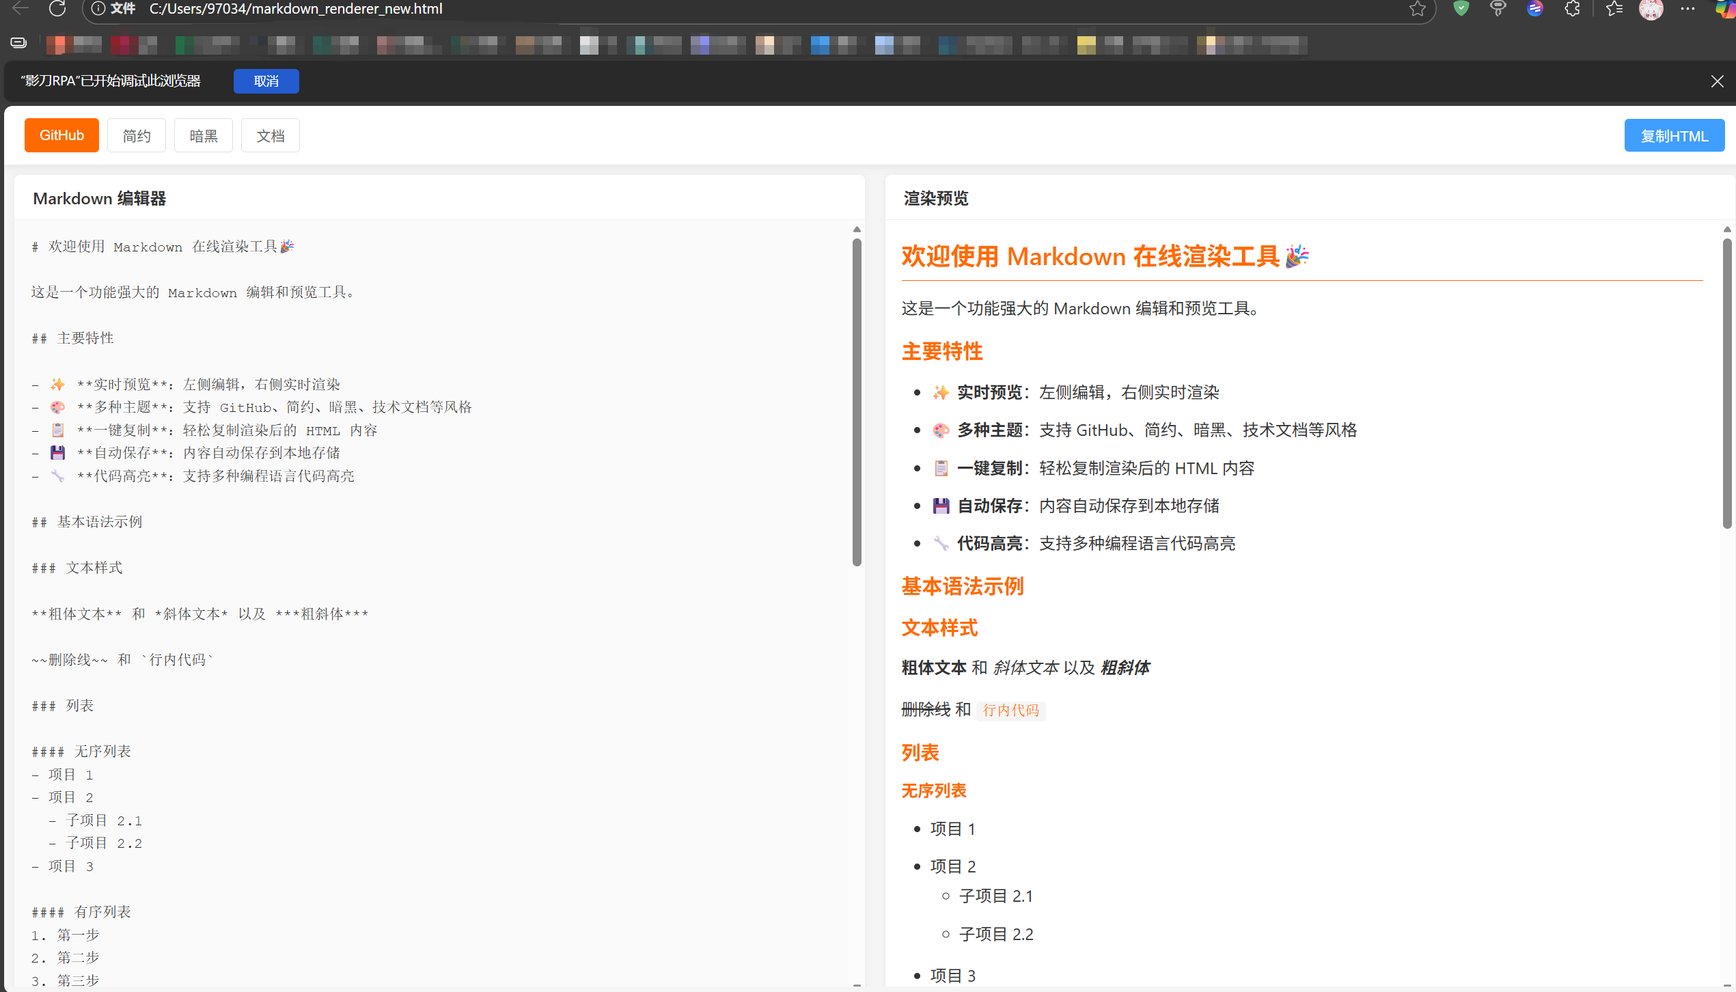Switch to the 暗黑 theme
The image size is (1736, 992).
point(203,135)
